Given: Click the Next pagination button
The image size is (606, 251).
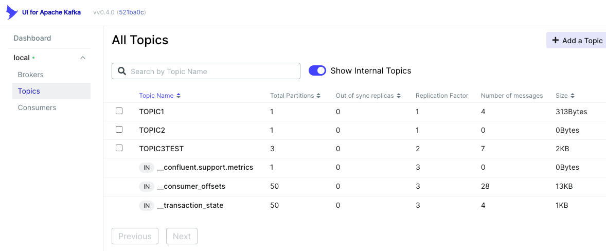Looking at the screenshot, I should (182, 236).
